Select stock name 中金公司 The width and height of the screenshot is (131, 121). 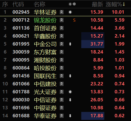click(x=45, y=44)
